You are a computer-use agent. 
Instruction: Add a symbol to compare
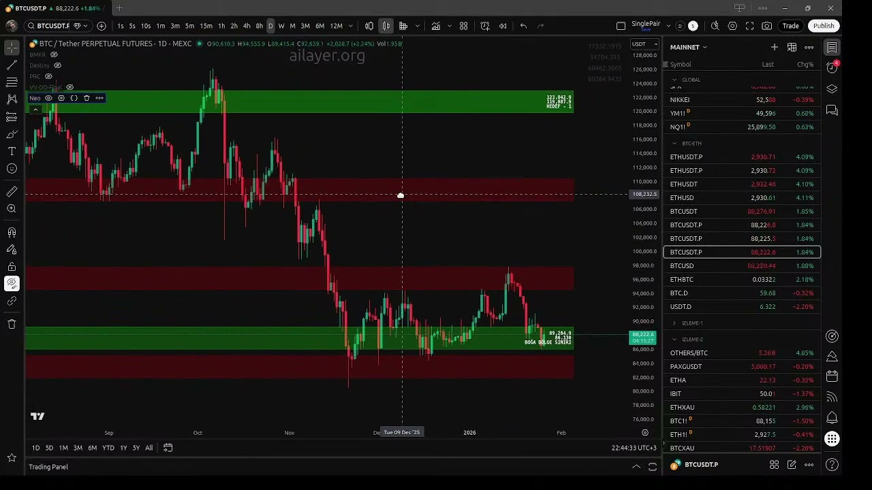coord(102,26)
